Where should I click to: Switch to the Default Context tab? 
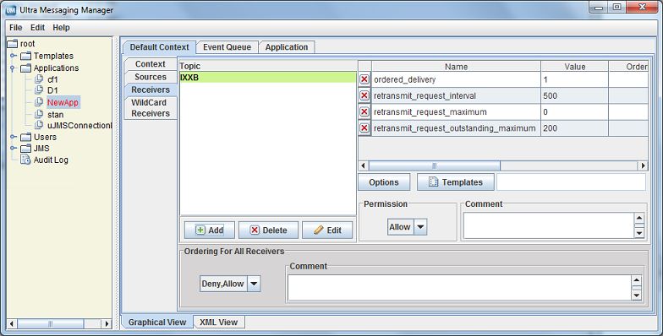tap(159, 47)
